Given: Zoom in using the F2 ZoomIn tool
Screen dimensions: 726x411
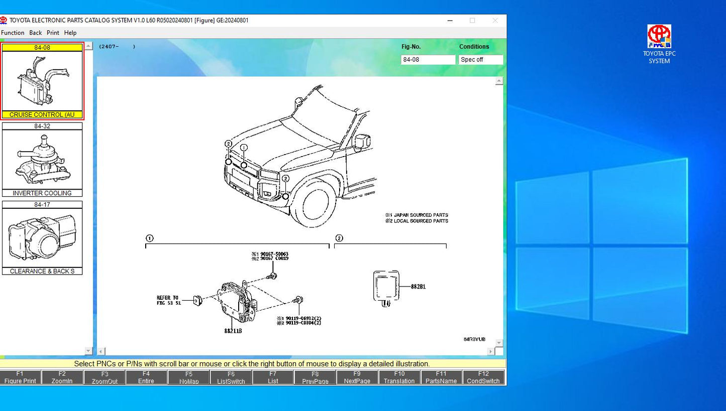Looking at the screenshot, I should coord(62,377).
